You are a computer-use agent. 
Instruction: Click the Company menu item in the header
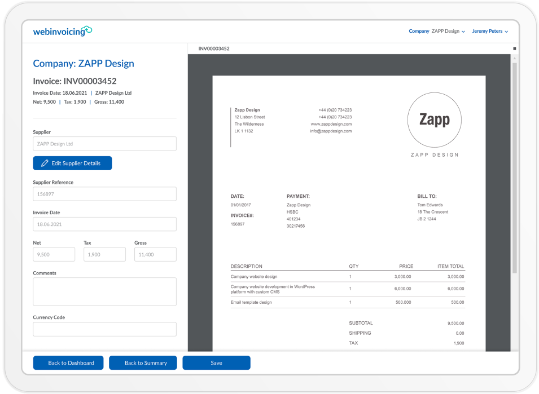(419, 31)
